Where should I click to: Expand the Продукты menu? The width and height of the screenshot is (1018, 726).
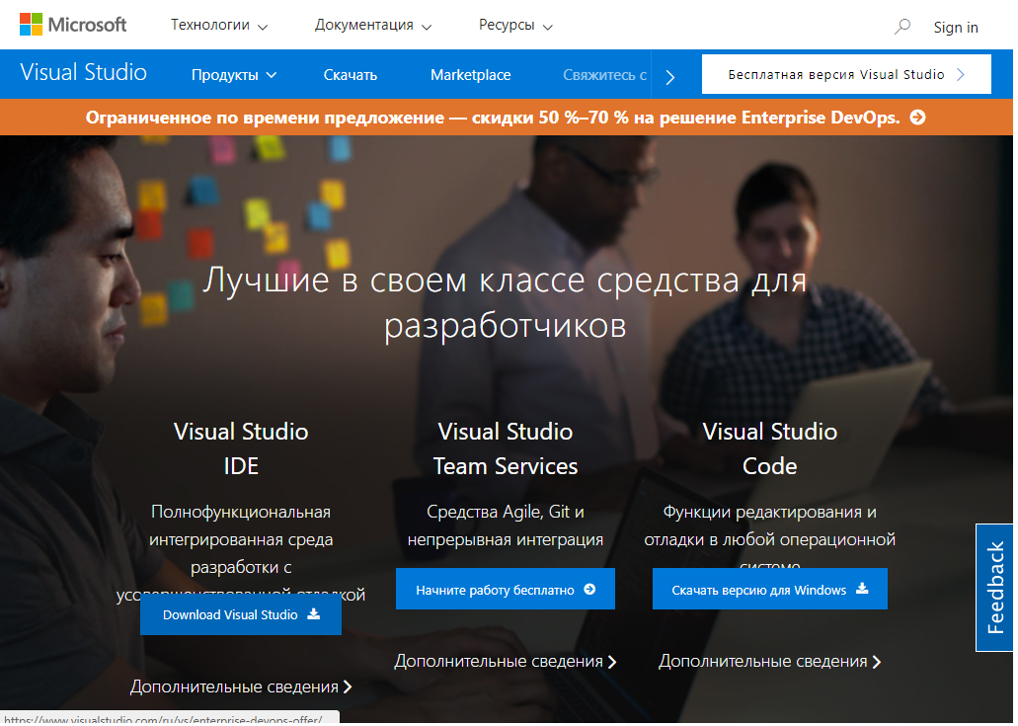(234, 75)
